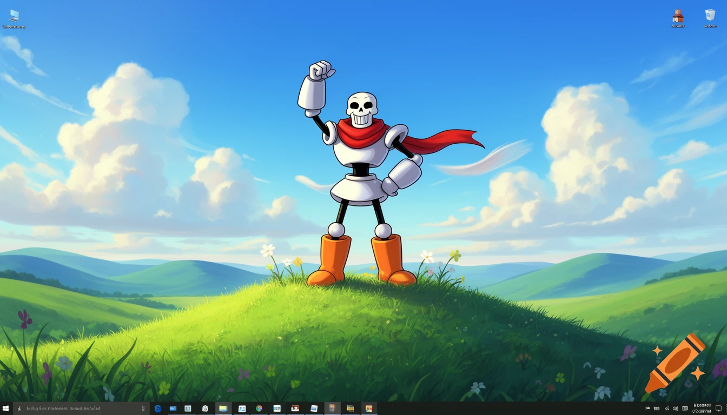Screen dimensions: 727x415
Task: Open the orange photo app at taskbar's end
Action: coord(368,409)
